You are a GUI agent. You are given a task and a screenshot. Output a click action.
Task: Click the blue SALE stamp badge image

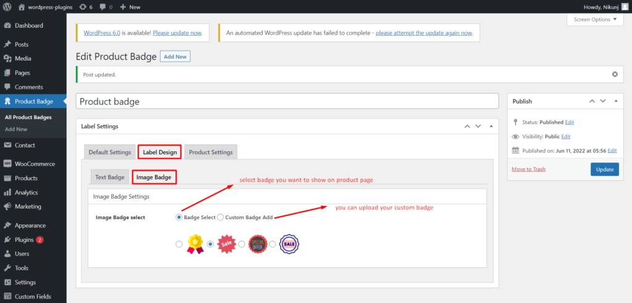pyautogui.click(x=289, y=244)
